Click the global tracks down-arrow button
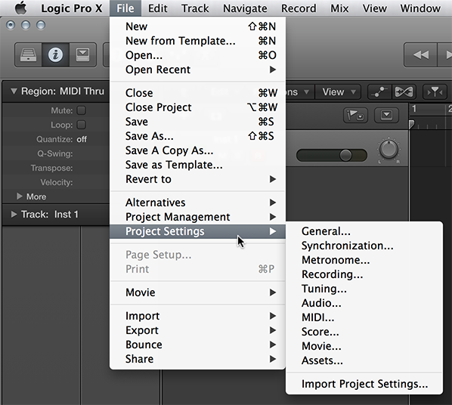This screenshot has width=452, height=405. pyautogui.click(x=386, y=116)
